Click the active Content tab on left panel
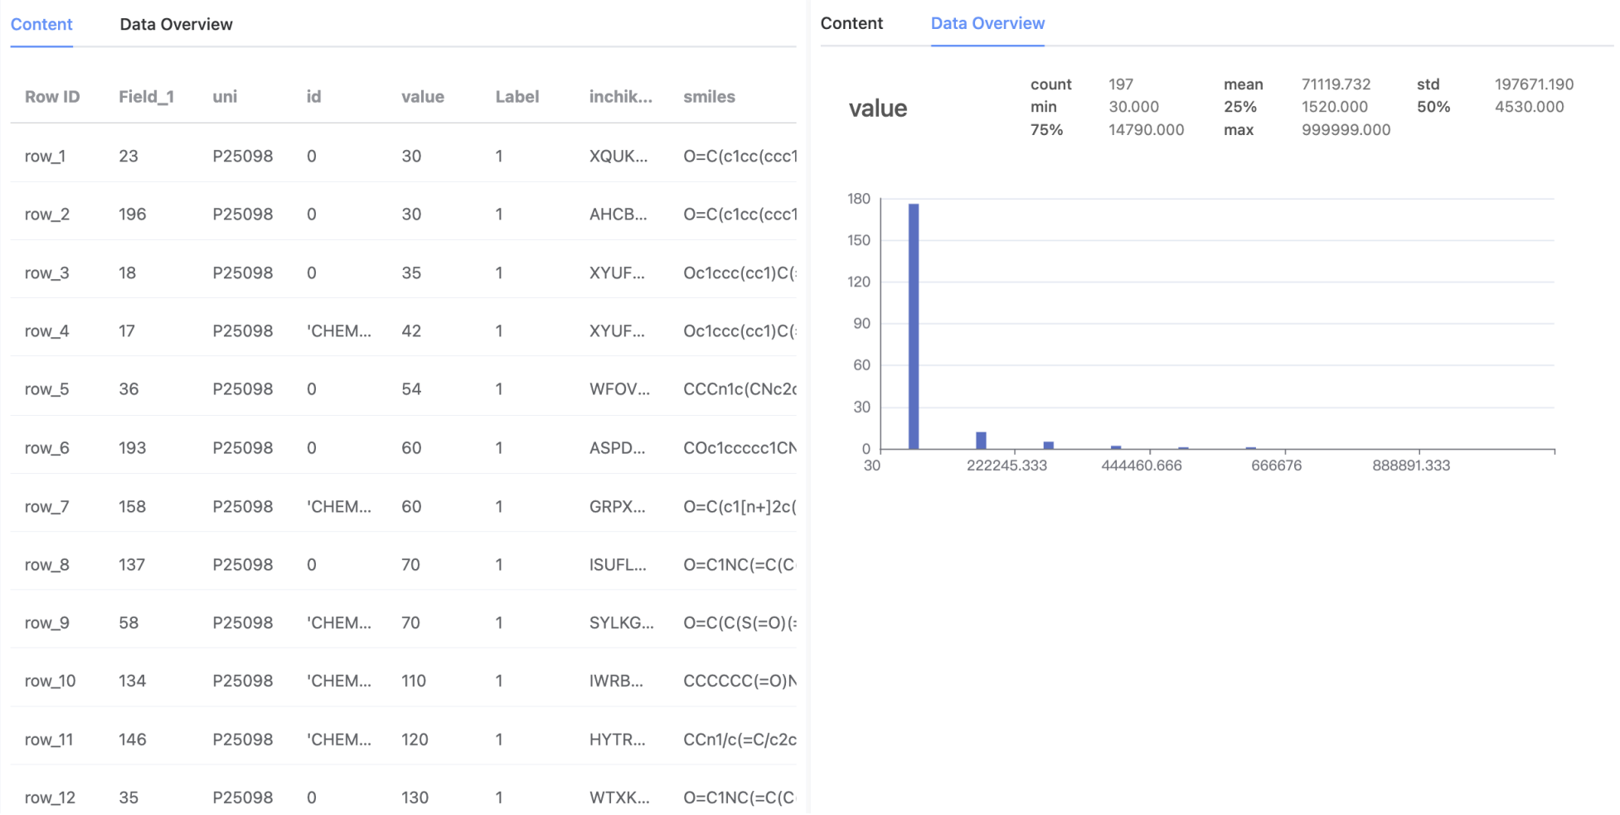 (x=41, y=24)
